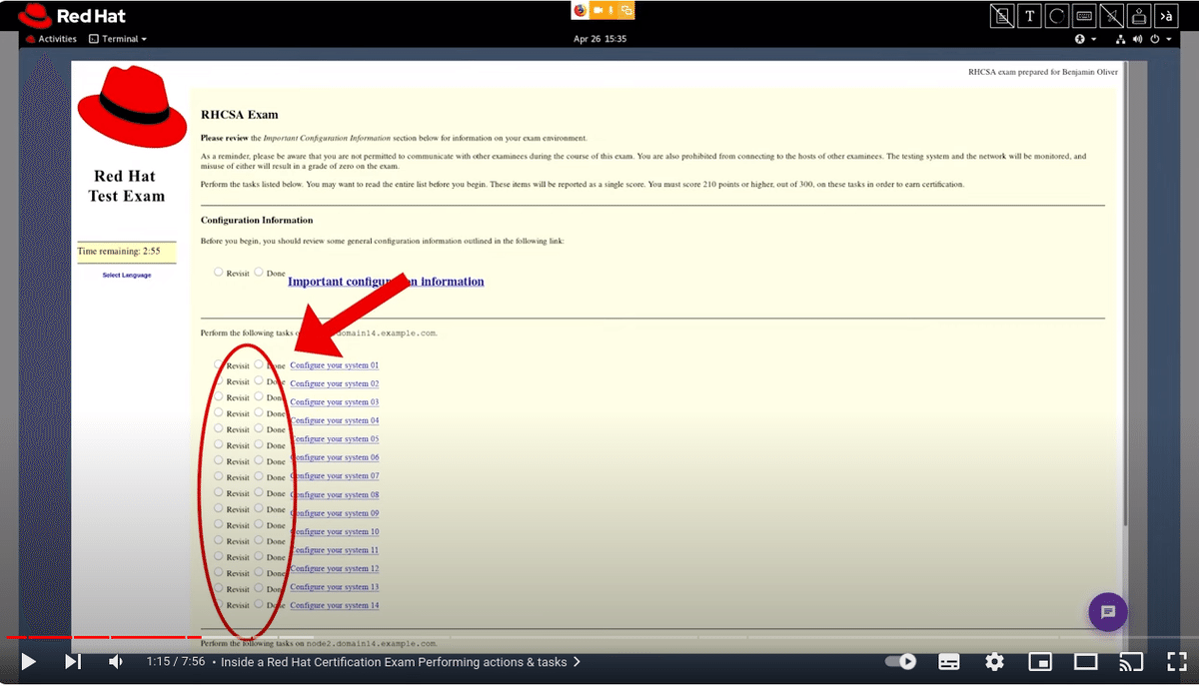
Task: Open the on-screen keyboard icon
Action: coord(1084,16)
